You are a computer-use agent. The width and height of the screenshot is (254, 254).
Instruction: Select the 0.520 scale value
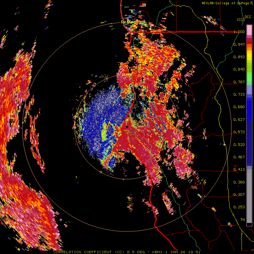pos(239,145)
